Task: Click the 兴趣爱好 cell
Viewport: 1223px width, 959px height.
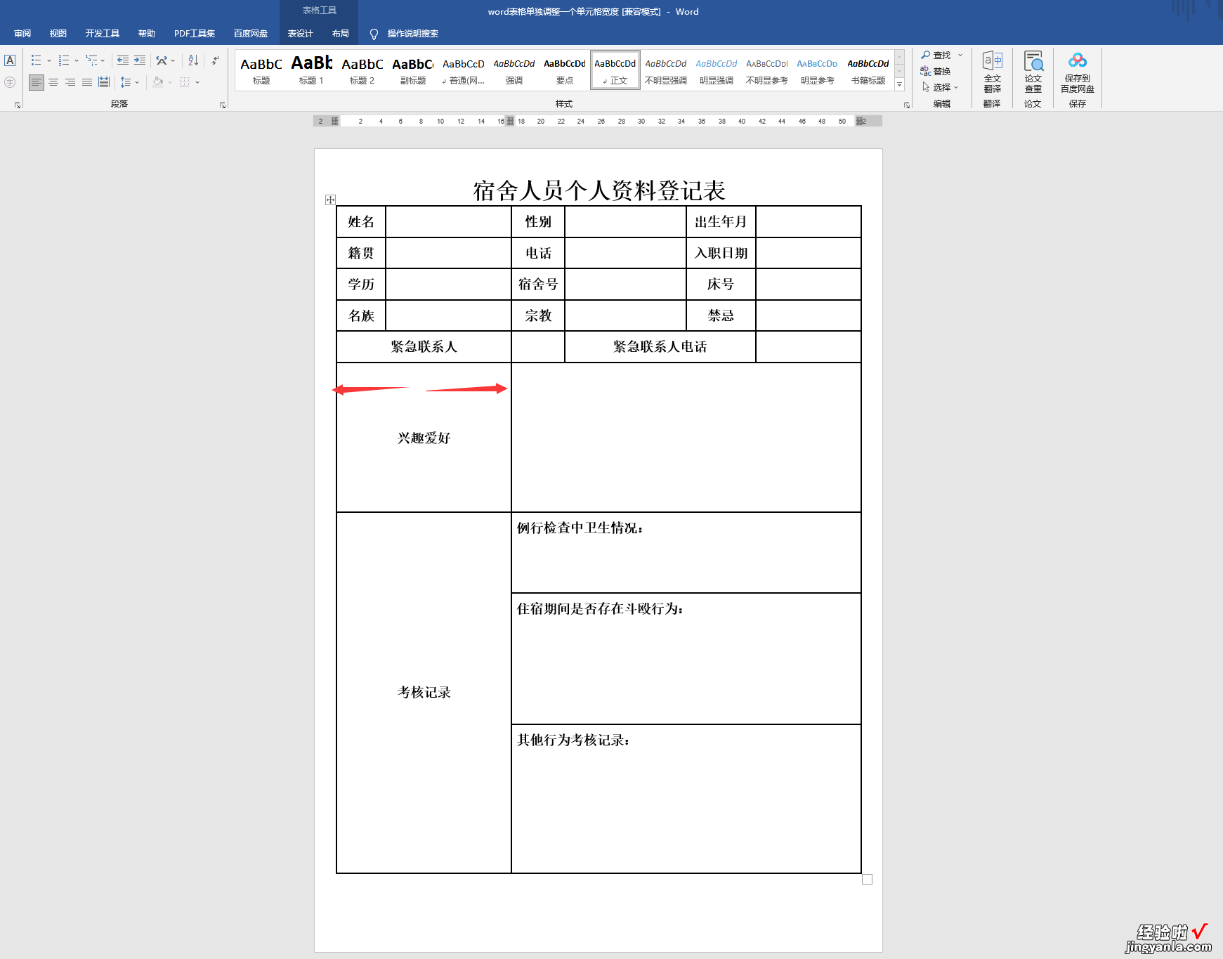Action: click(x=424, y=438)
